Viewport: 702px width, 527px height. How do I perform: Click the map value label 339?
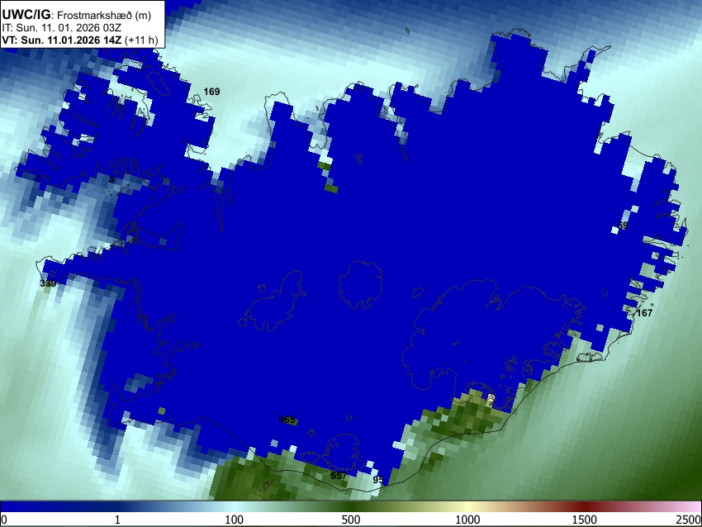point(48,283)
